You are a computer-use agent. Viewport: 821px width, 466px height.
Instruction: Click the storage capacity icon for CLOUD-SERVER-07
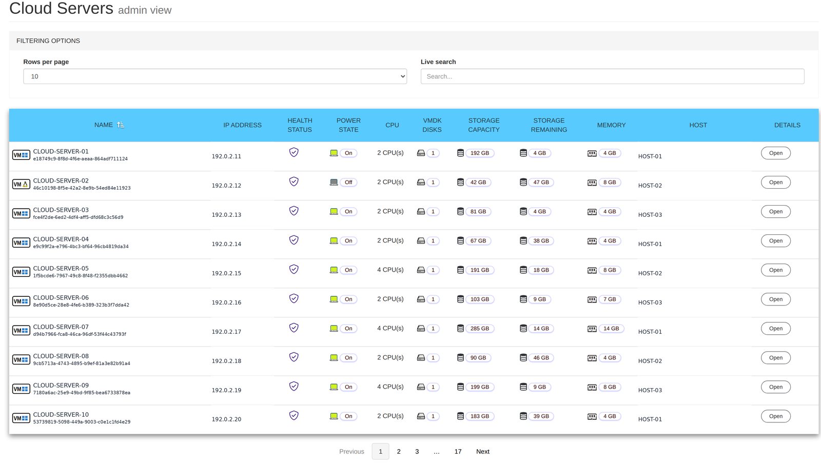(x=460, y=329)
